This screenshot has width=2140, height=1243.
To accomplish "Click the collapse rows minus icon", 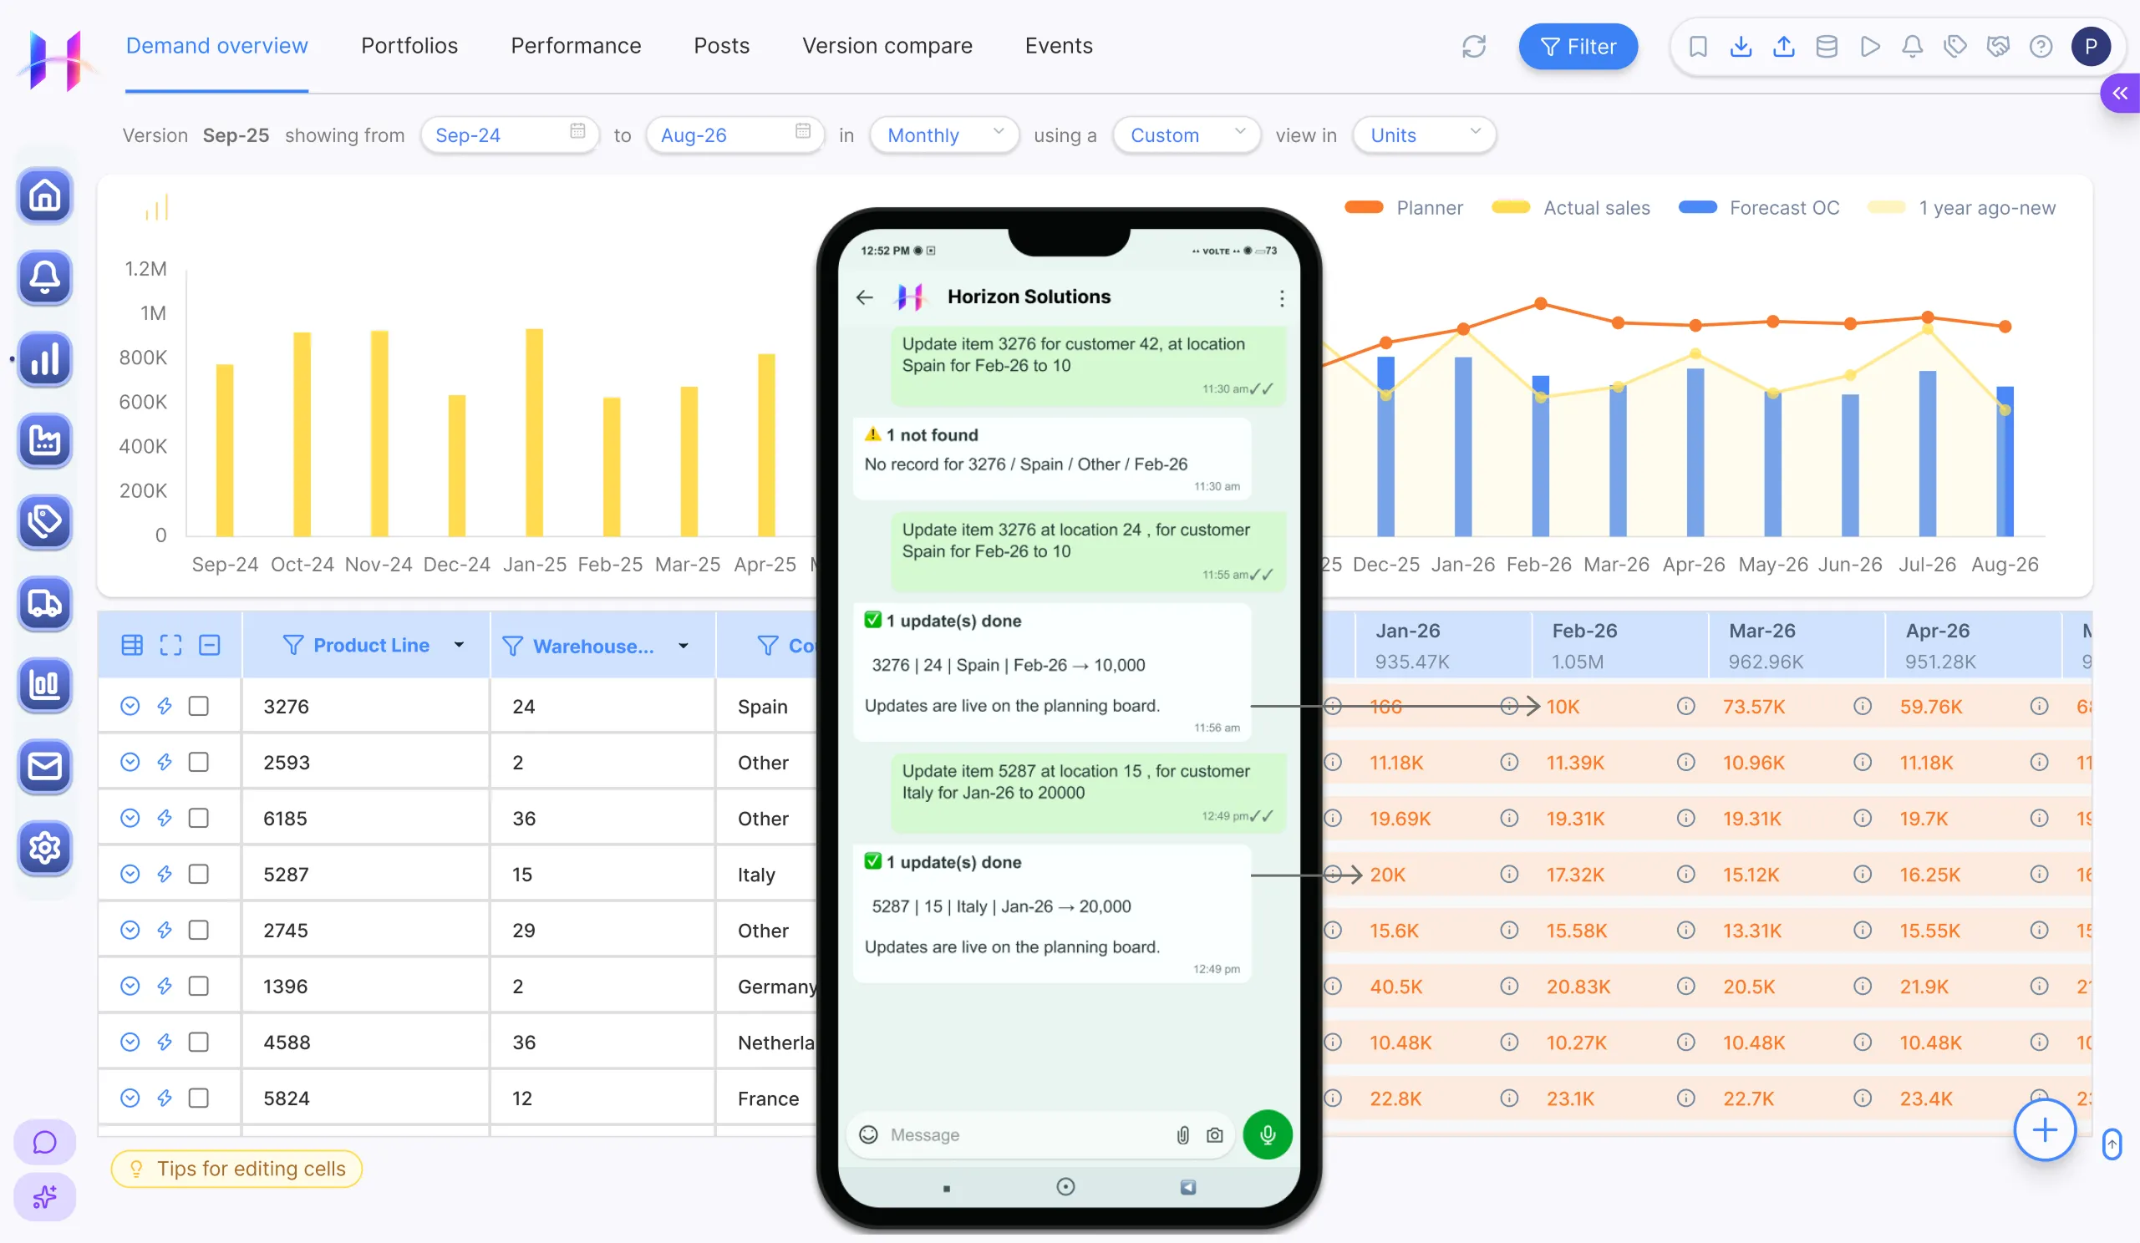I will [x=210, y=645].
